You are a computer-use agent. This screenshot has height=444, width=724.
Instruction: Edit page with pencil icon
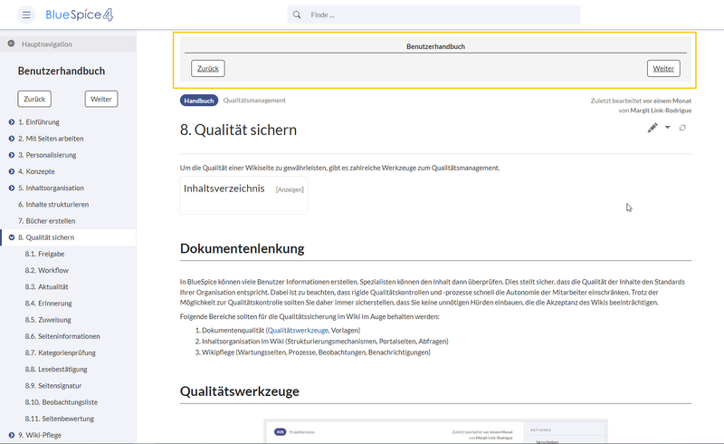[x=652, y=128]
